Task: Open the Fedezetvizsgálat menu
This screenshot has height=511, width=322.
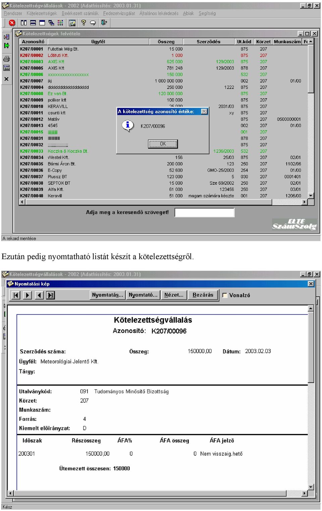Action: click(119, 13)
